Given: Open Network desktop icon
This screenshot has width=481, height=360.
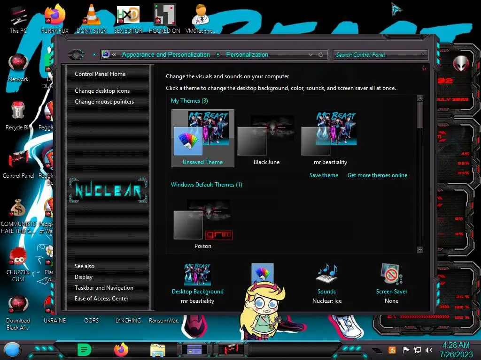Looking at the screenshot, I should [x=18, y=67].
